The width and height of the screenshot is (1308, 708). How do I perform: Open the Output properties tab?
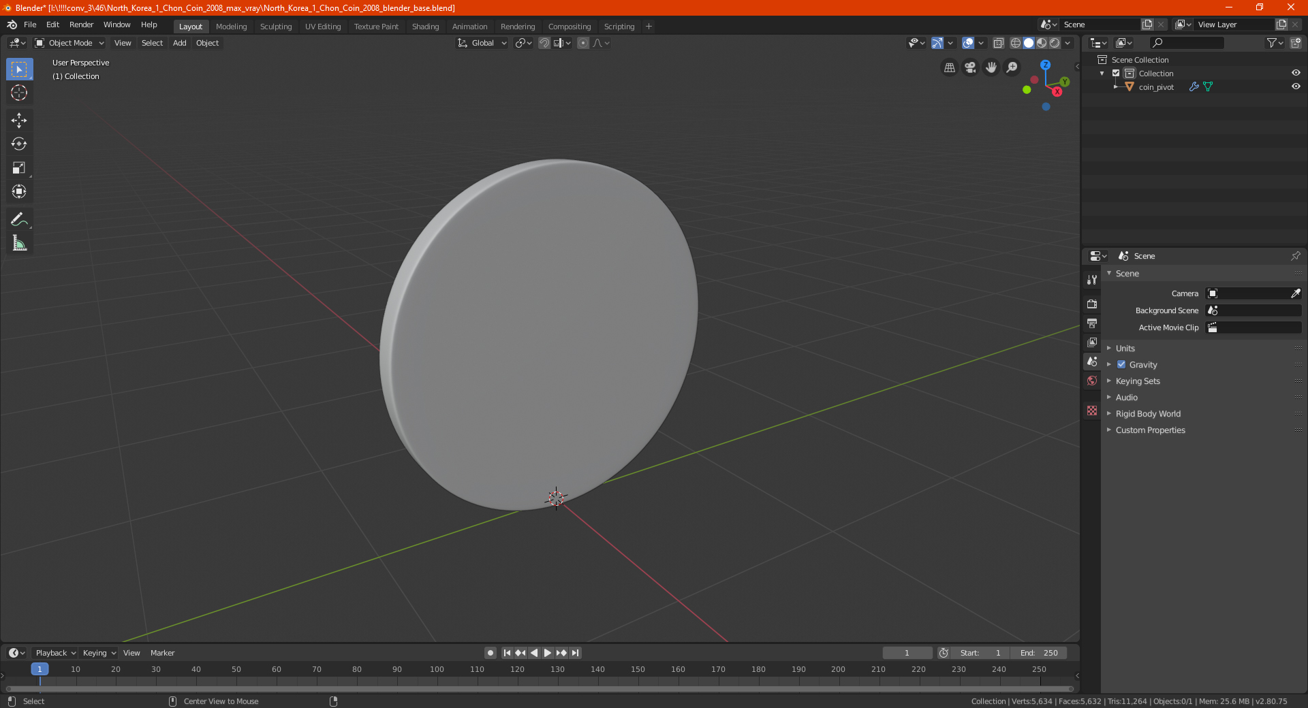pos(1092,323)
